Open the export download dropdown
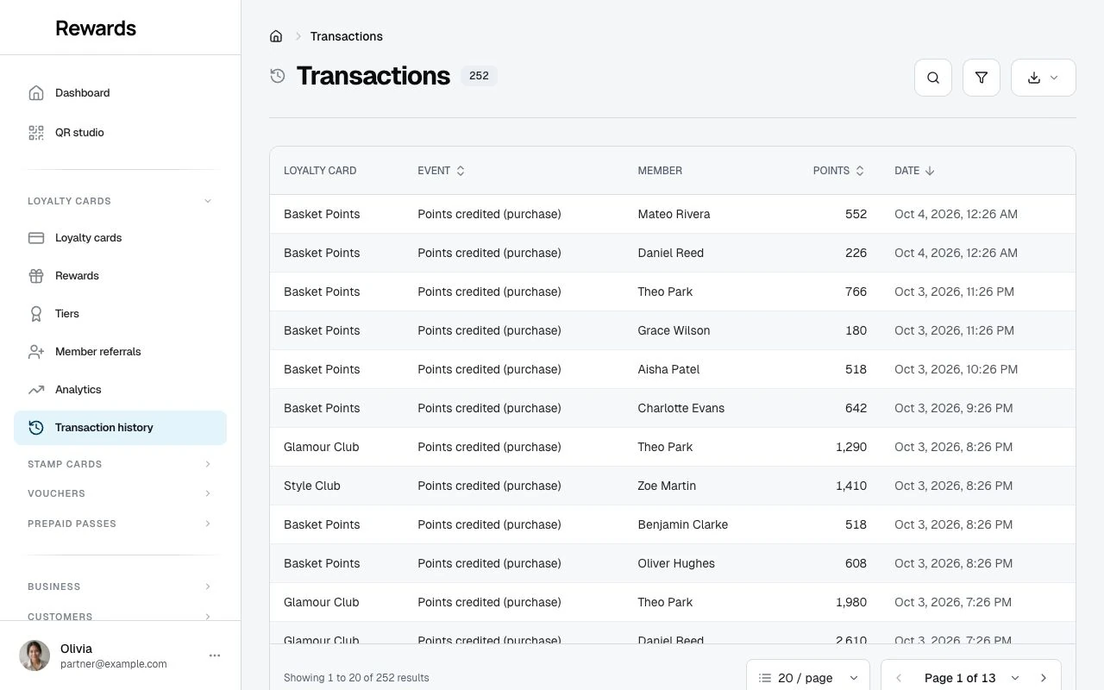 [x=1044, y=78]
